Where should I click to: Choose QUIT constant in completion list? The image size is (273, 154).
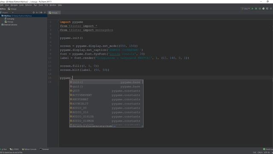pyautogui.click(x=106, y=91)
